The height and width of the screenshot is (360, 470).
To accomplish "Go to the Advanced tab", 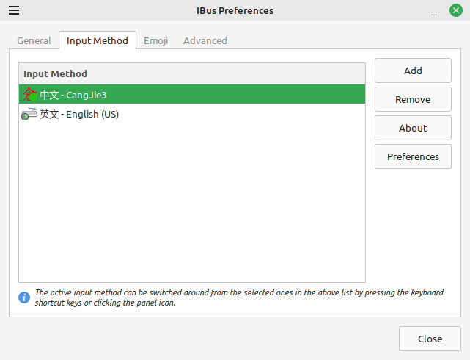I will click(205, 41).
